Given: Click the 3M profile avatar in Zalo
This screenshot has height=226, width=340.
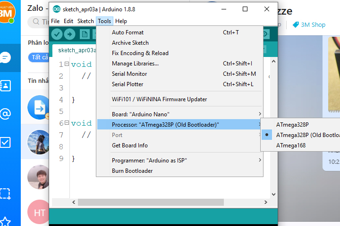Looking at the screenshot, I should click(7, 12).
